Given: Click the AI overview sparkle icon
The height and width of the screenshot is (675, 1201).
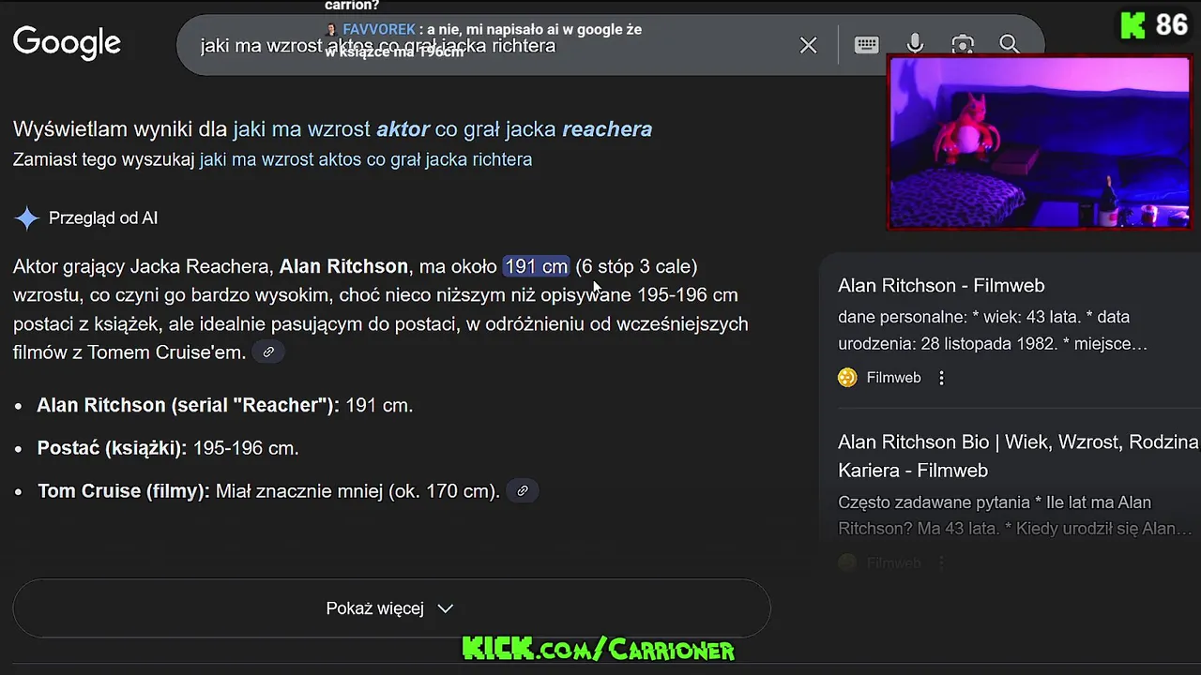Looking at the screenshot, I should click(x=27, y=218).
